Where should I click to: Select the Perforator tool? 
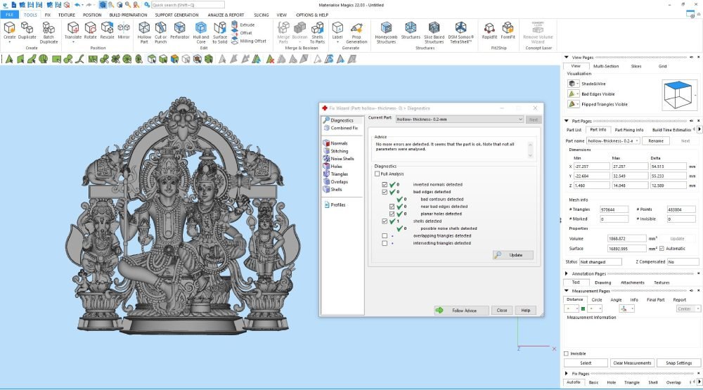tap(179, 30)
